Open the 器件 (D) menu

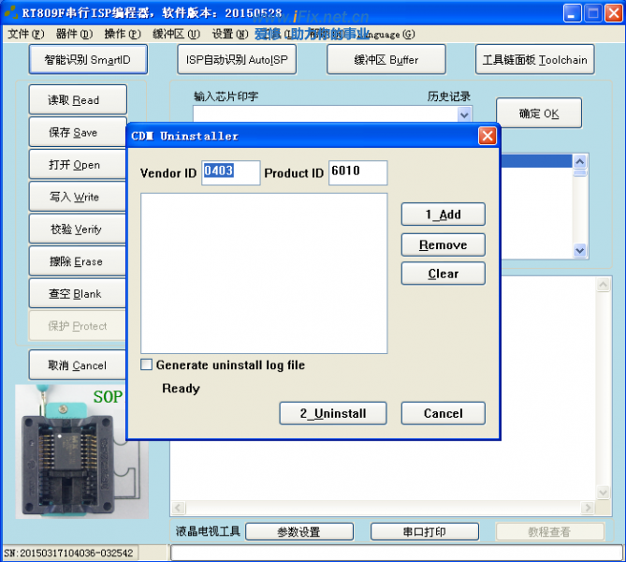coord(74,35)
